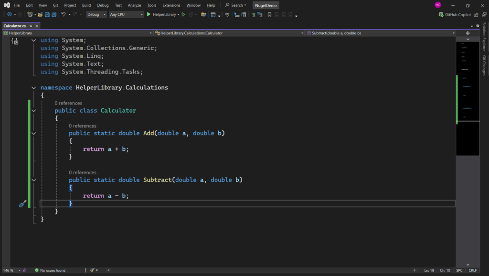Screen dimensions: 489x276
Task: Collapse the Add method block
Action: [x=34, y=134]
